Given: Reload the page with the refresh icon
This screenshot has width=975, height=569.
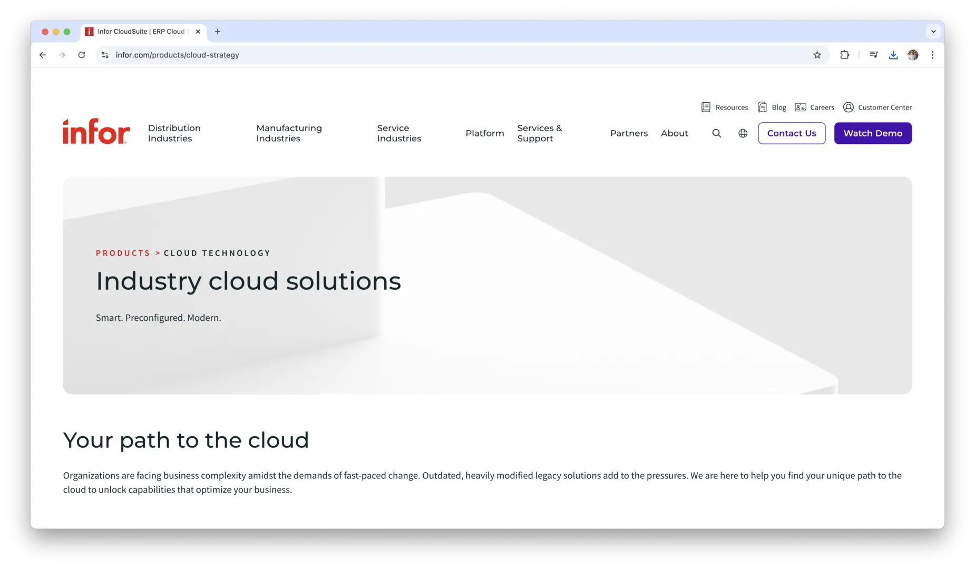Looking at the screenshot, I should [82, 55].
